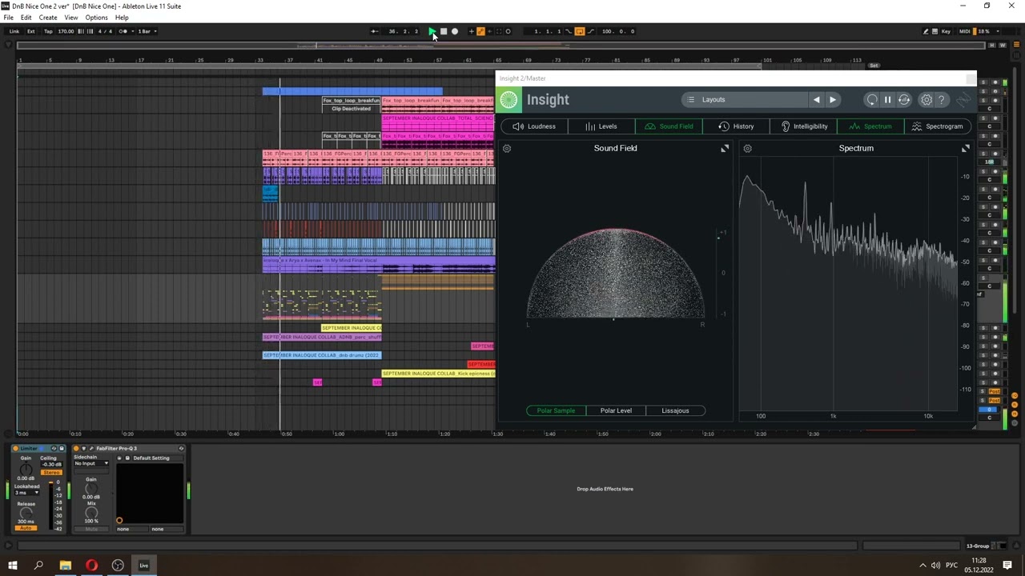Open FabFilter Pro-Q 3 plug-in window wrench
The width and height of the screenshot is (1025, 576).
click(91, 448)
